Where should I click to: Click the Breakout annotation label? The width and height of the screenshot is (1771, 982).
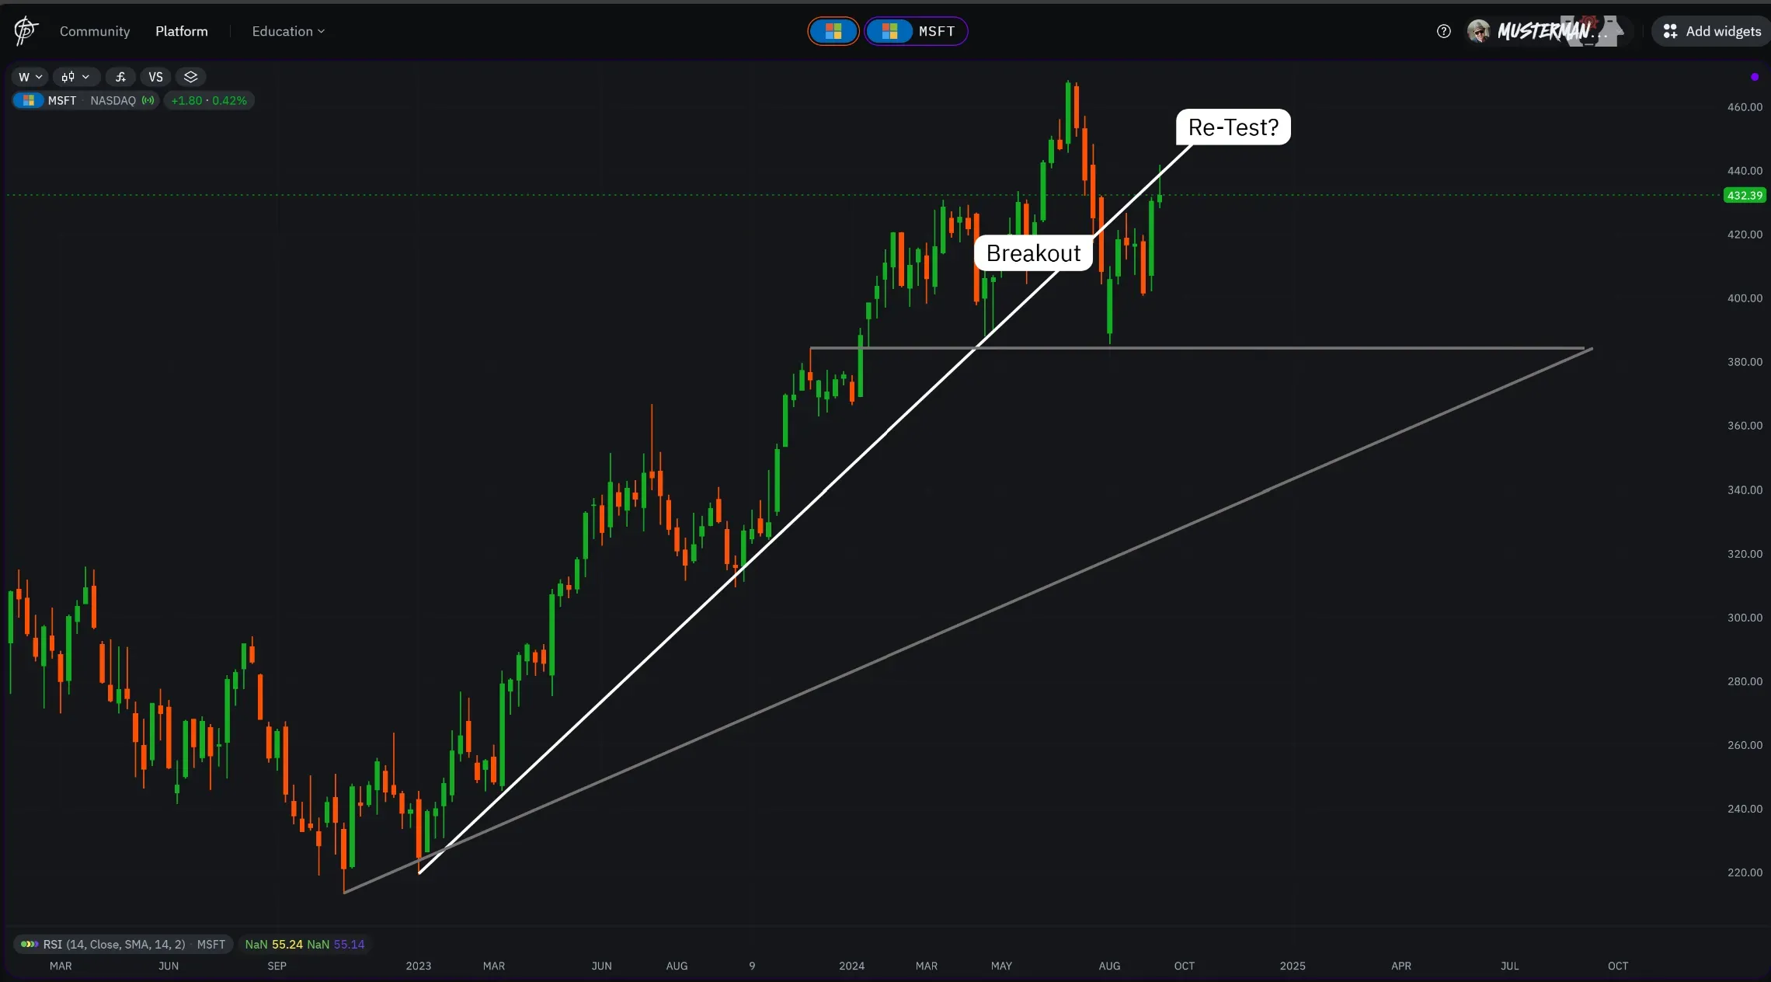[x=1033, y=253]
